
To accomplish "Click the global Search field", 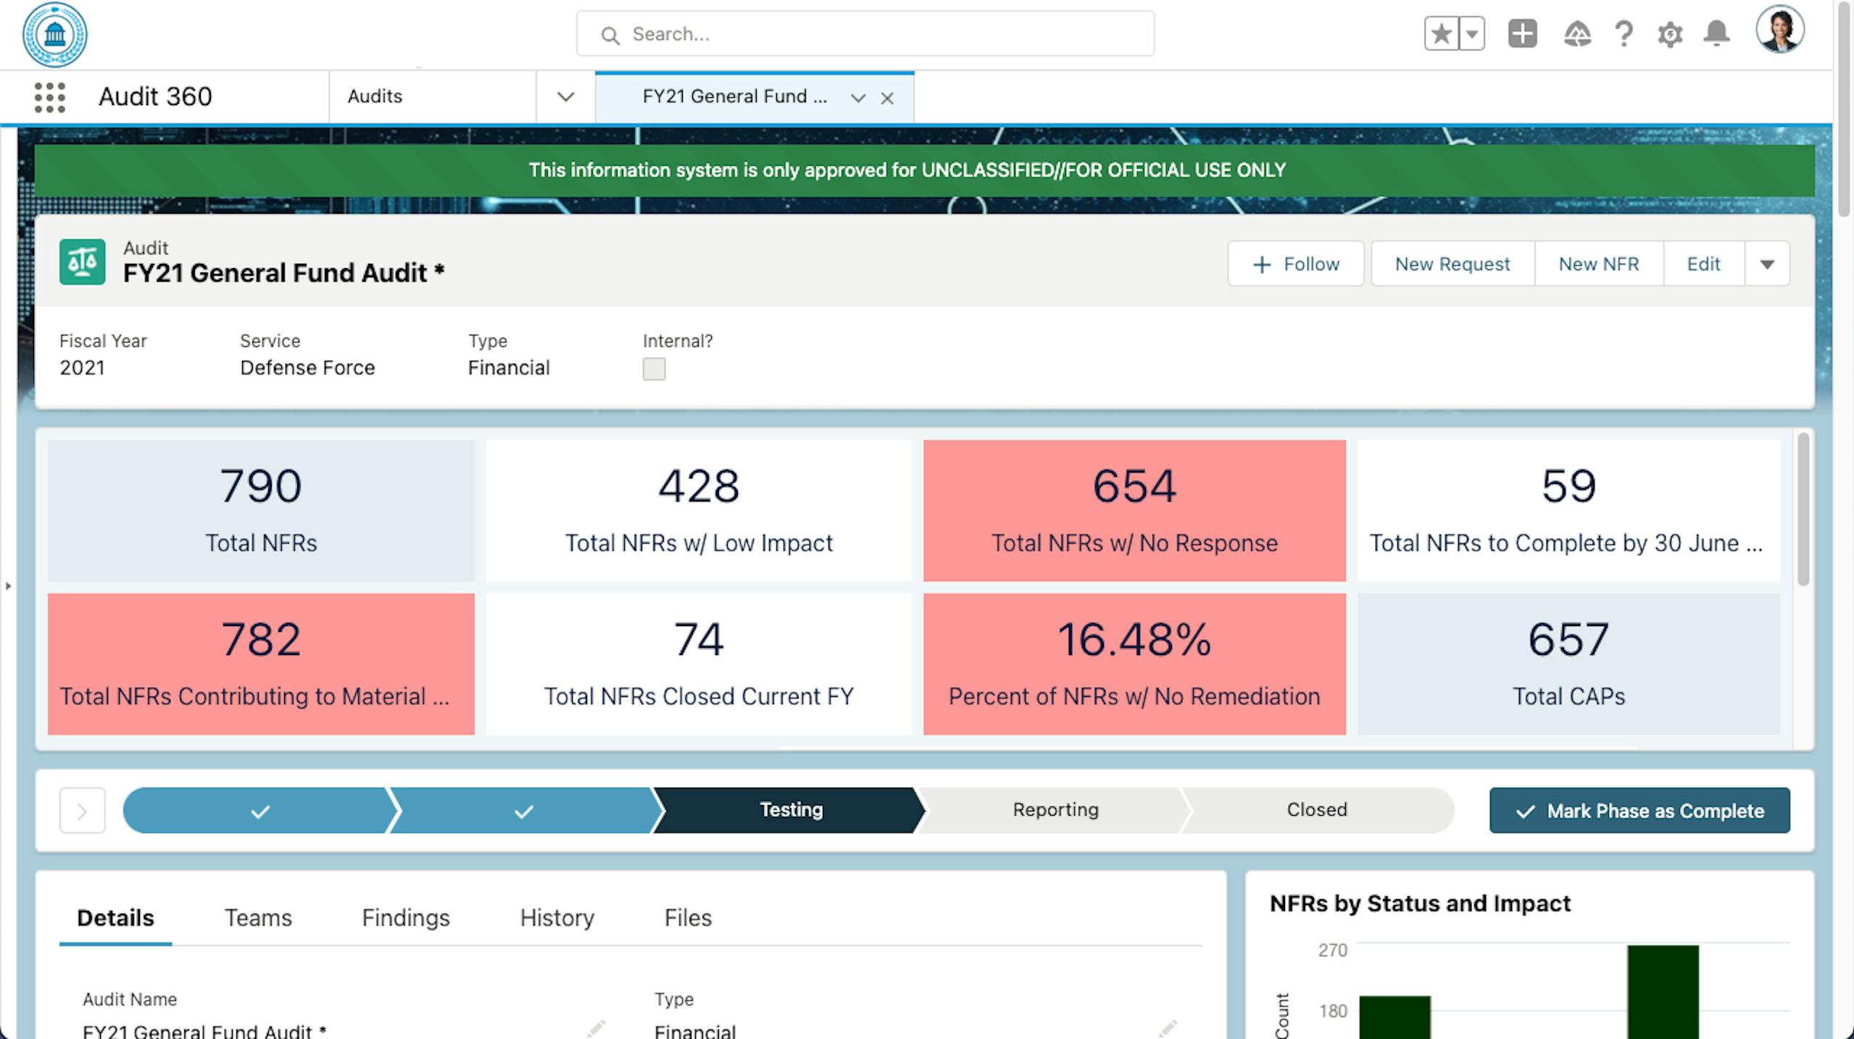I will 865,34.
